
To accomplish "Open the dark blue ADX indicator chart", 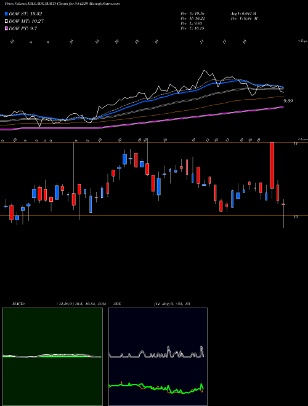I will [x=158, y=357].
